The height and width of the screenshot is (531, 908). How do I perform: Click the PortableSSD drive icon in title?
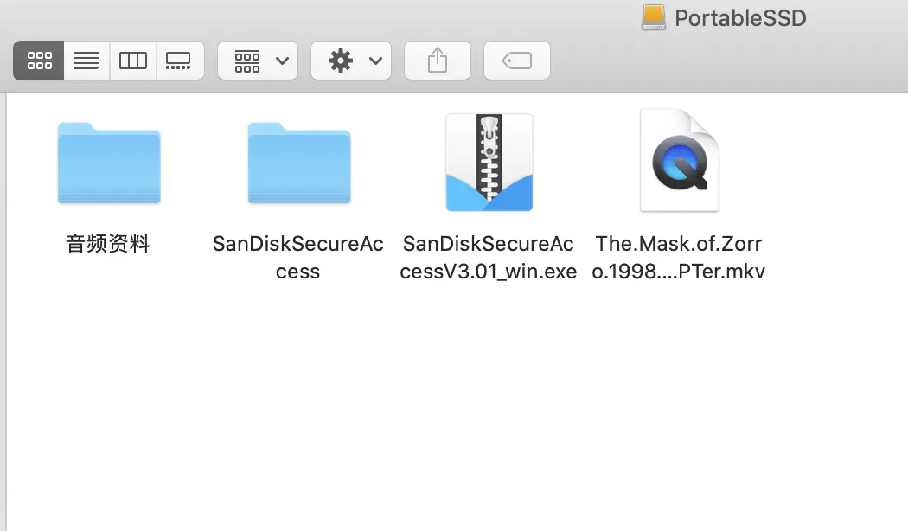[653, 17]
